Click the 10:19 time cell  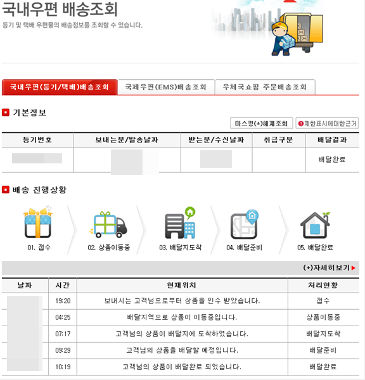tap(63, 367)
